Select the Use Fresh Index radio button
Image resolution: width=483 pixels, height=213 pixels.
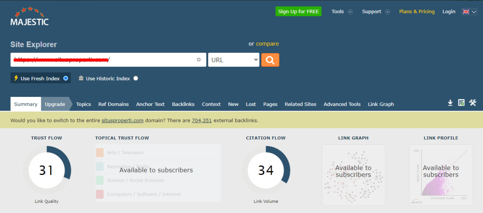(66, 78)
